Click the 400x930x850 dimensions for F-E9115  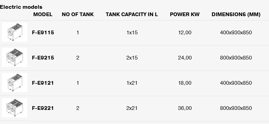[236, 33]
